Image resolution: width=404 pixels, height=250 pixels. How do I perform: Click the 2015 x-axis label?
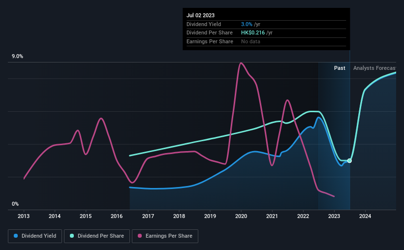pos(86,216)
